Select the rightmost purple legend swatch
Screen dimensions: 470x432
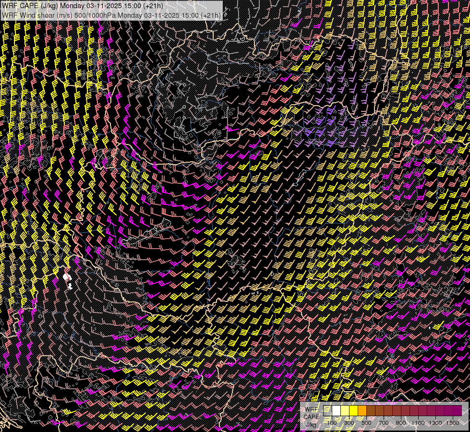pos(457,411)
